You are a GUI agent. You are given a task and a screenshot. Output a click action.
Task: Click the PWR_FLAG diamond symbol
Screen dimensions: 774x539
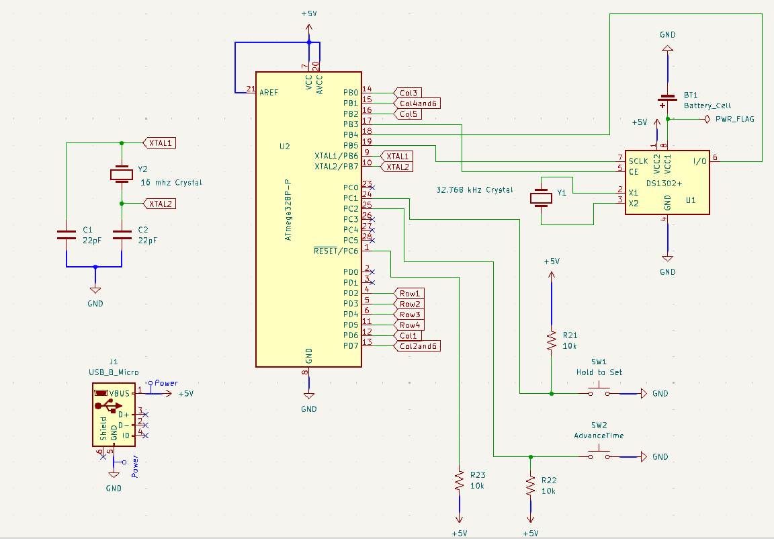click(707, 119)
